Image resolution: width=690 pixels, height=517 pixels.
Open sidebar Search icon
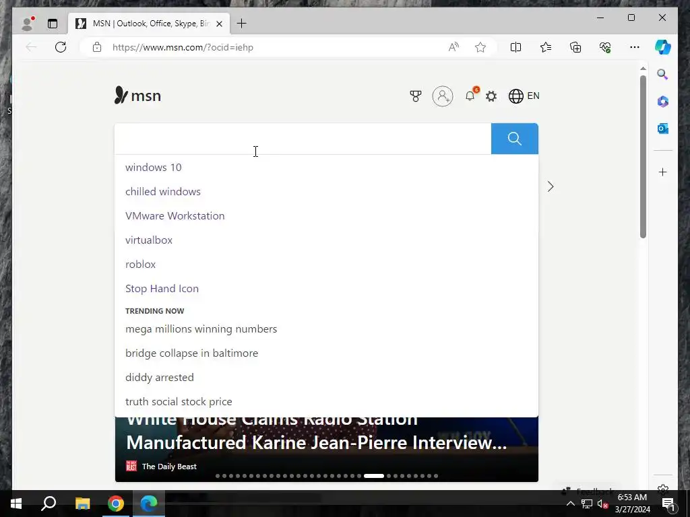pos(663,74)
